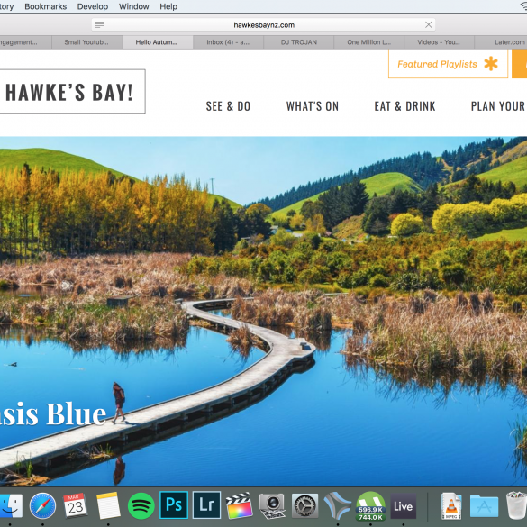Stop loading with the address bar X
The width and height of the screenshot is (527, 527).
[x=428, y=24]
